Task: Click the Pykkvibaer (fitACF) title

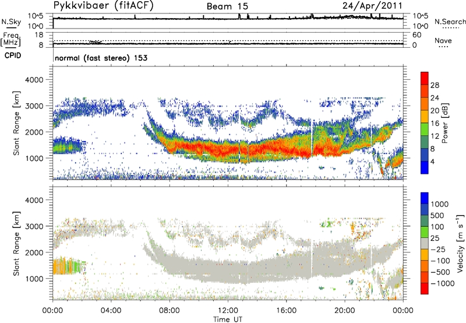Action: [103, 6]
